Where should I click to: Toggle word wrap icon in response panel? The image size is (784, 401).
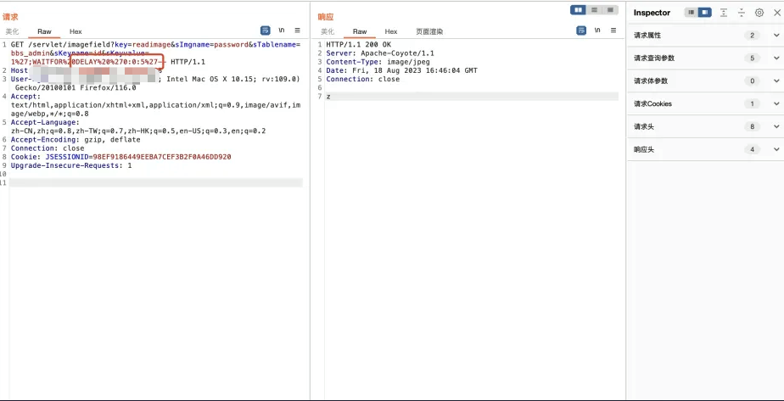click(581, 31)
